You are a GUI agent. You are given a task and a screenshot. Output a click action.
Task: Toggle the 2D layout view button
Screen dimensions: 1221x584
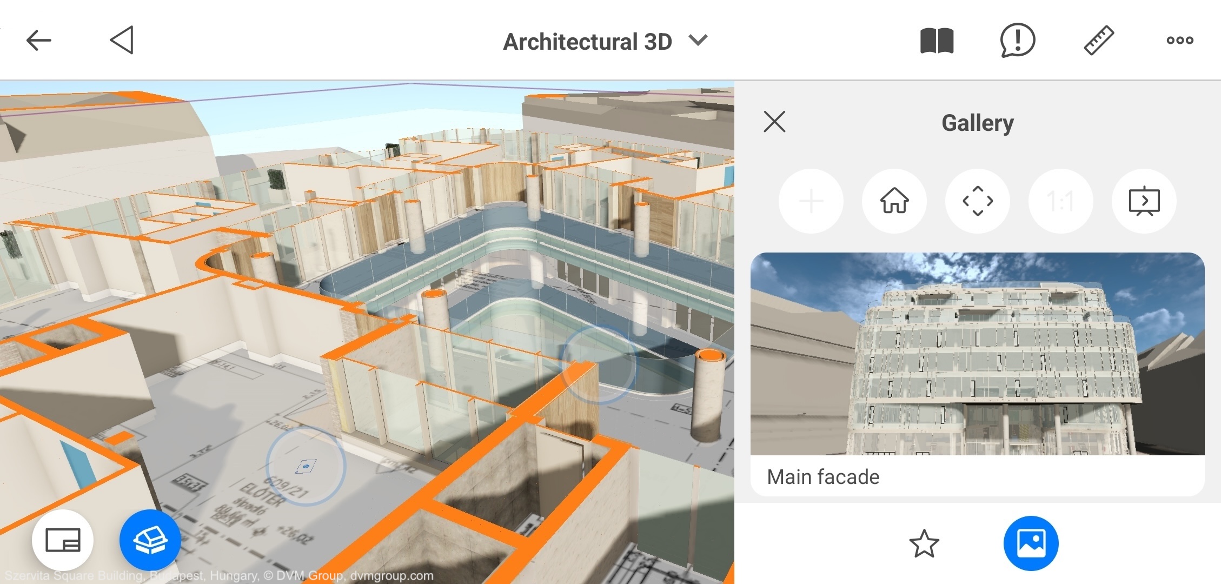[x=63, y=540]
